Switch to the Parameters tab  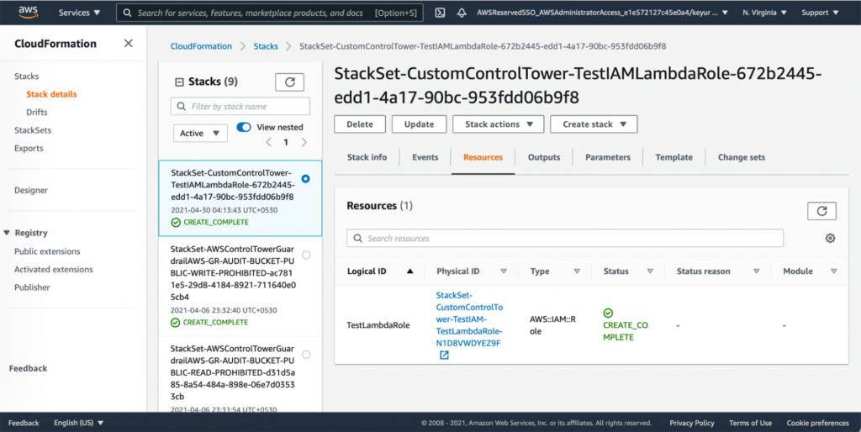pos(607,157)
